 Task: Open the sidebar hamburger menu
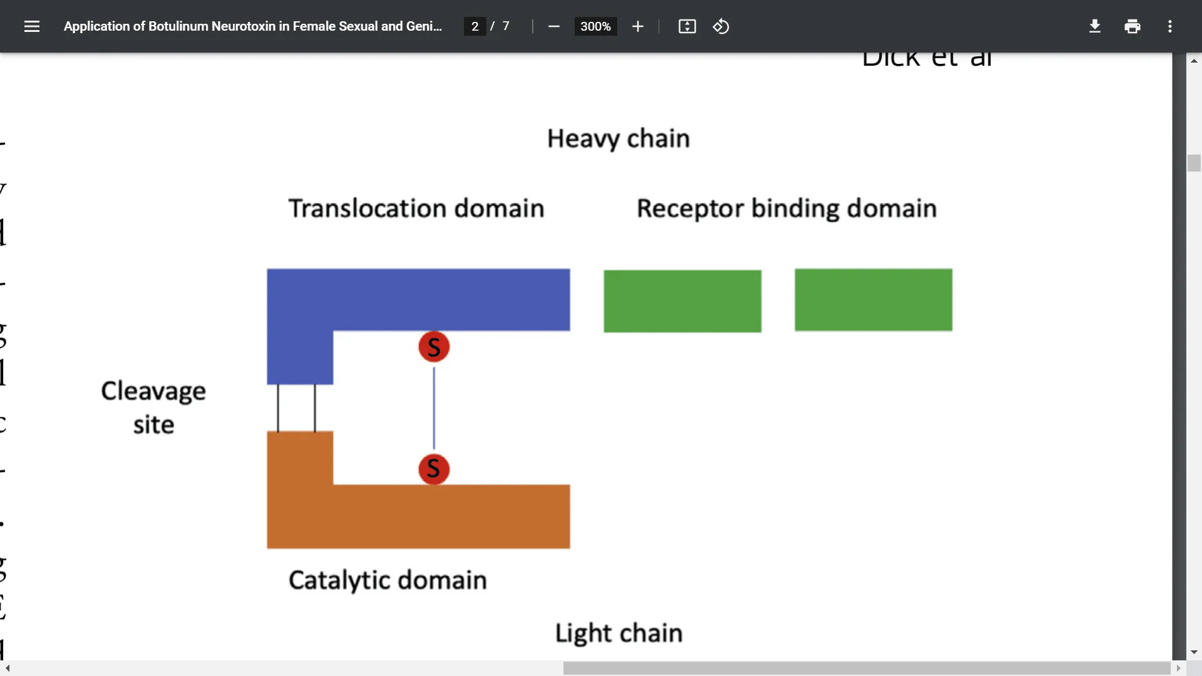[x=32, y=26]
